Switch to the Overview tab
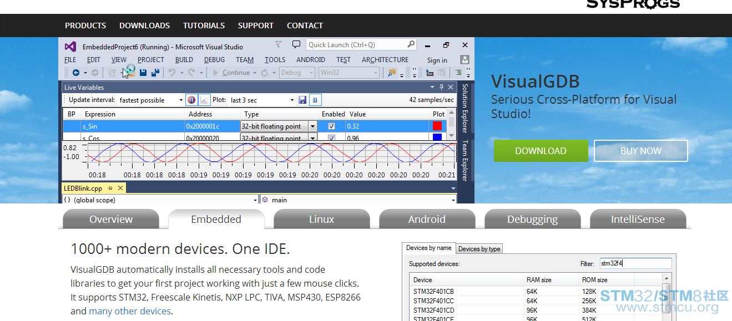The height and width of the screenshot is (321, 732). (x=111, y=219)
